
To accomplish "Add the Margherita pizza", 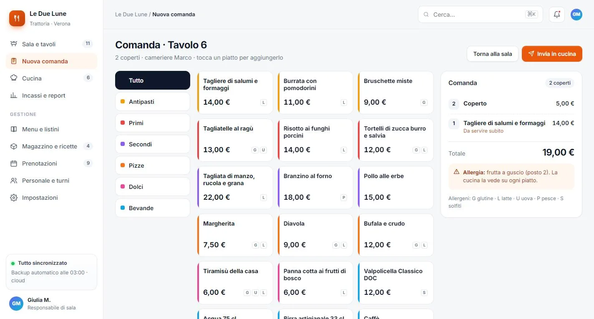I will [x=235, y=235].
